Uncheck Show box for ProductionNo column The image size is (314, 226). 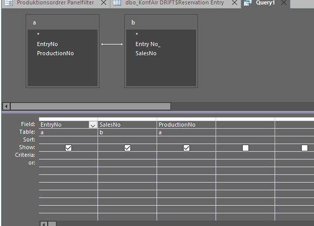[x=186, y=148]
